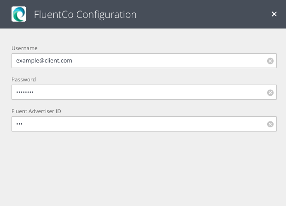Focus the Username input containing example@client.com
Image resolution: width=286 pixels, height=206 pixels.
tap(144, 61)
